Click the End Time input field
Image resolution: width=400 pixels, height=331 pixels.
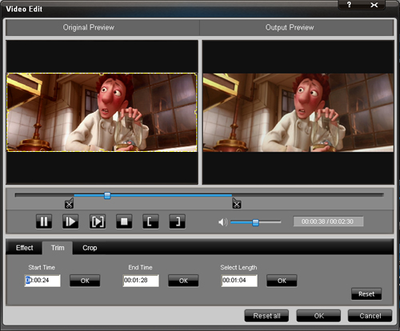click(141, 281)
